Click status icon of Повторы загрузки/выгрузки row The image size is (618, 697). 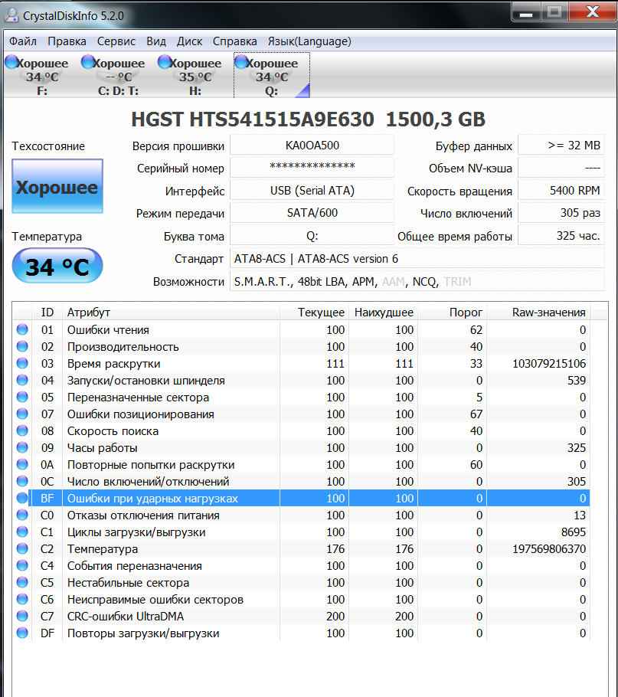pos(22,633)
